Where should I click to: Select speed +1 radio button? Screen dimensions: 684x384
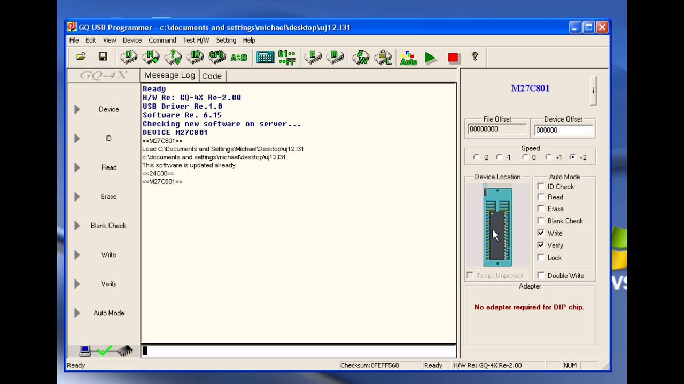pyautogui.click(x=549, y=157)
